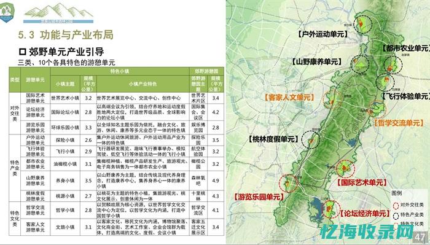The image size is (430, 245).
Task: Click the '类型' column header
Action: click(x=15, y=80)
